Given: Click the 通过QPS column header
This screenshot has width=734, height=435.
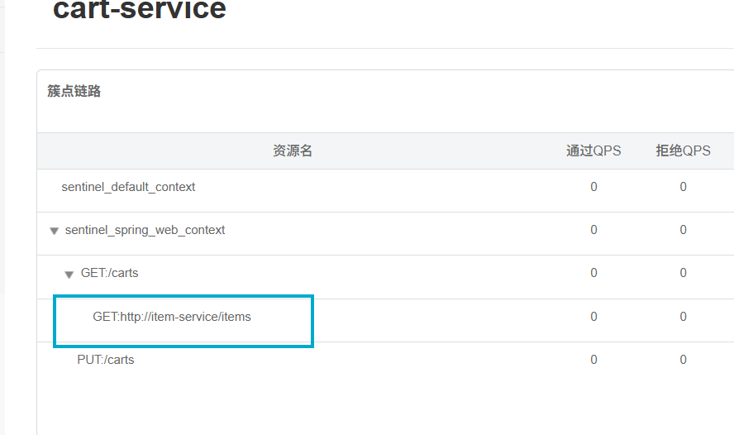Looking at the screenshot, I should click(593, 151).
